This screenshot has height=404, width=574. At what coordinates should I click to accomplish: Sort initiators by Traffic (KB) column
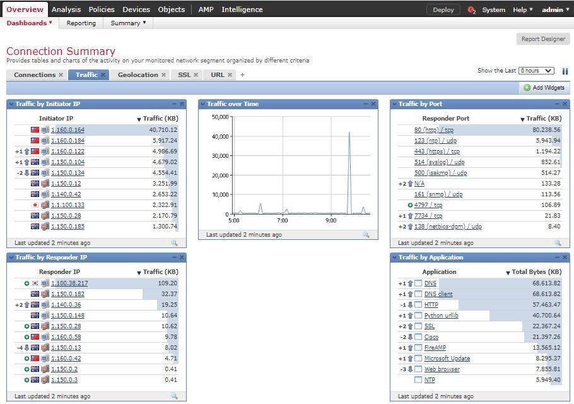pyautogui.click(x=158, y=119)
